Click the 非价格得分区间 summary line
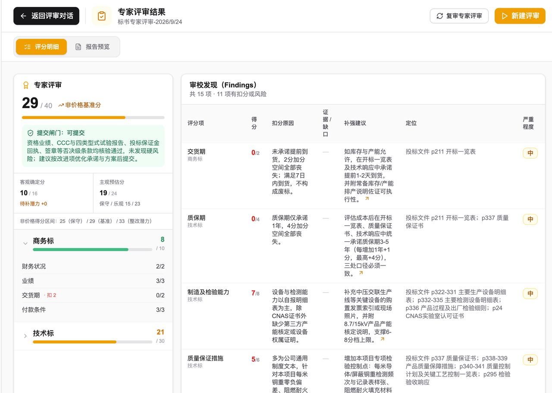The height and width of the screenshot is (393, 552). click(x=86, y=221)
